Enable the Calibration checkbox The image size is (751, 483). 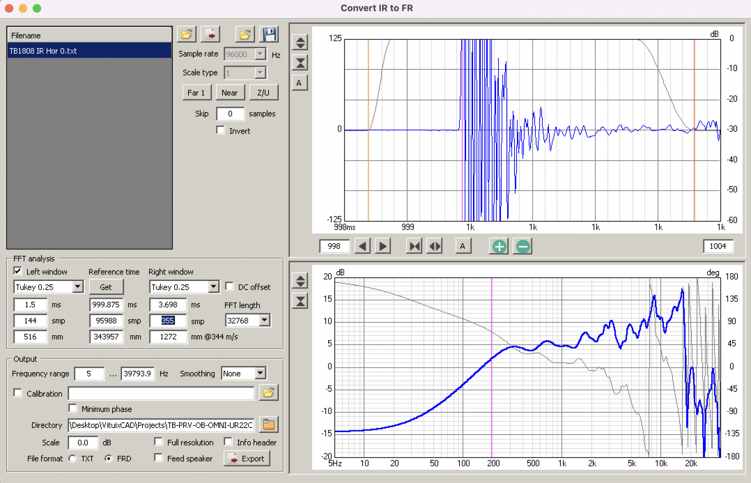click(18, 393)
